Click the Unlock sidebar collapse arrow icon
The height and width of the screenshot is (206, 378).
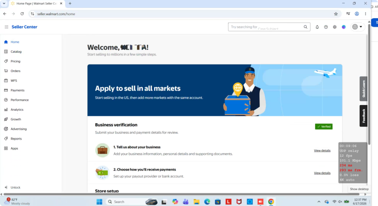[6, 187]
